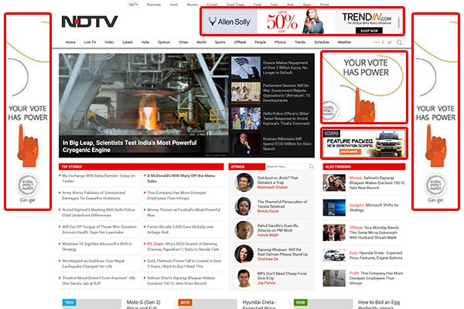Select Live TV in the navigation bar
The width and height of the screenshot is (464, 309).
tap(90, 42)
